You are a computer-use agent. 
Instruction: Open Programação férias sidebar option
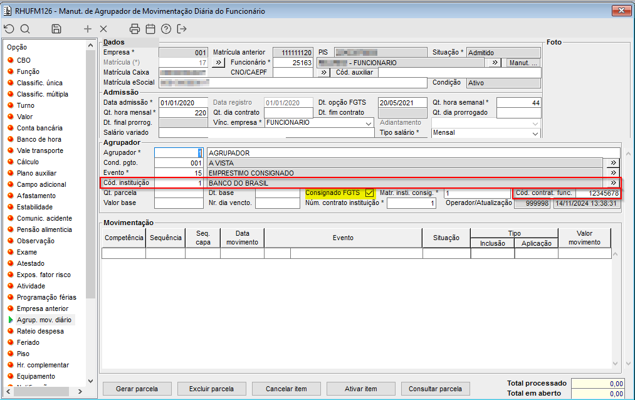pos(46,297)
